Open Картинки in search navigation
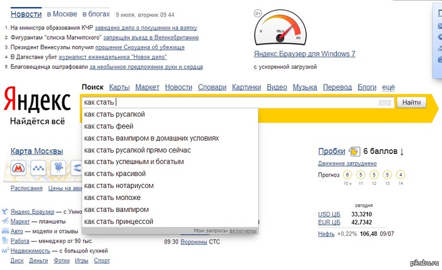This screenshot has height=270, width=442. click(246, 87)
